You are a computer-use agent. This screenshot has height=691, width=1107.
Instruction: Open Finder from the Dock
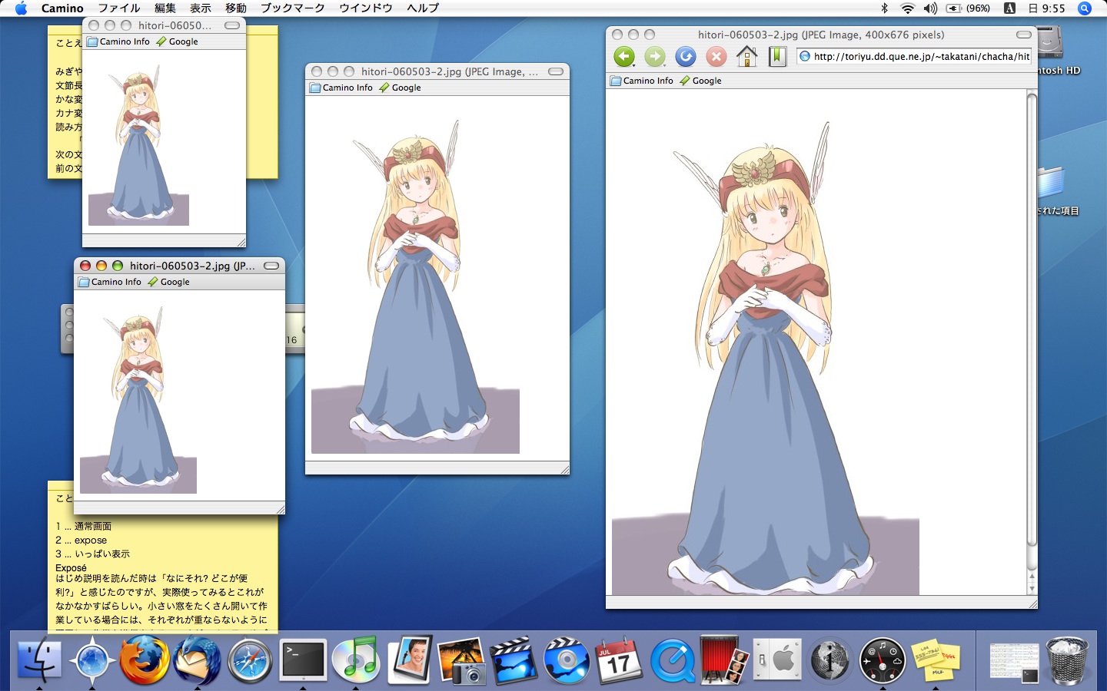pyautogui.click(x=39, y=660)
